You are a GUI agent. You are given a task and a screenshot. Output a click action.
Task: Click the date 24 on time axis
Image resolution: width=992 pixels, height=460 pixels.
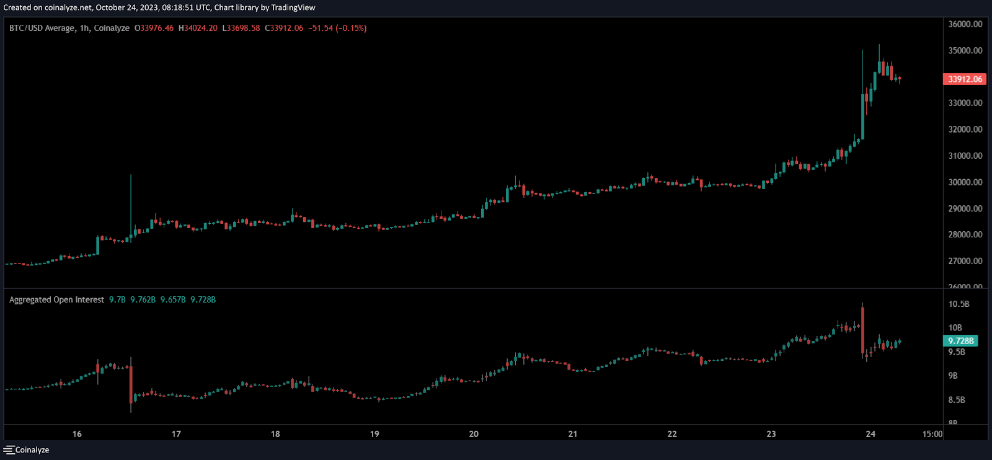(x=870, y=434)
